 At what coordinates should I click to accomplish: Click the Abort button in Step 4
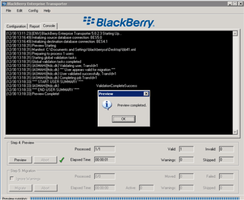click(x=45, y=160)
